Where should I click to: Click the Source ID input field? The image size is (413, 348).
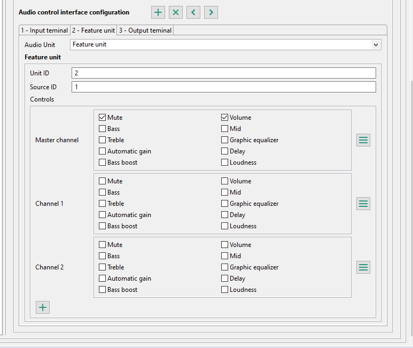coord(223,87)
